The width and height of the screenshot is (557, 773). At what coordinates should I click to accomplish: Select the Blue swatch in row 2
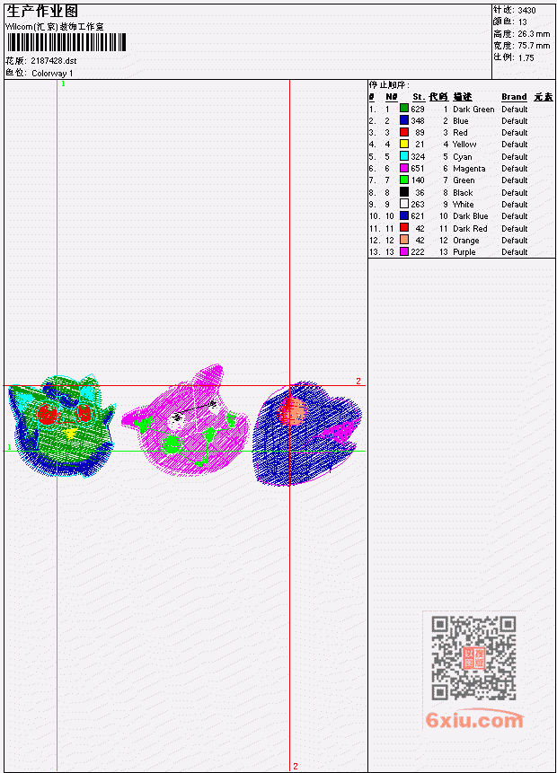[404, 120]
